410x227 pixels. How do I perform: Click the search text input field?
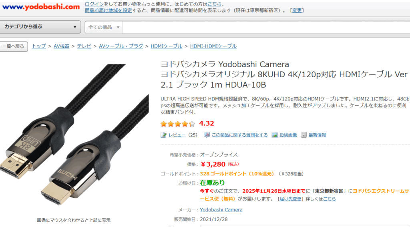pos(266,27)
